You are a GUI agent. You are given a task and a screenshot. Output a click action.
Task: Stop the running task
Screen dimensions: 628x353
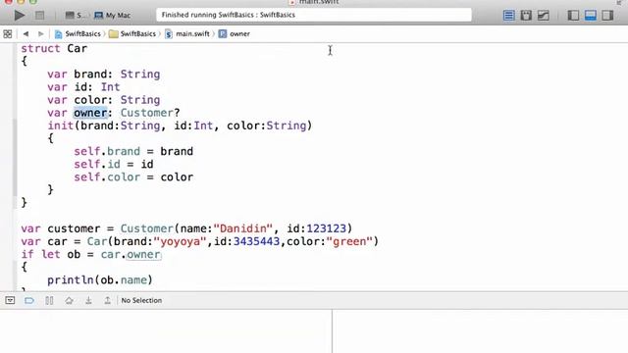pyautogui.click(x=39, y=16)
